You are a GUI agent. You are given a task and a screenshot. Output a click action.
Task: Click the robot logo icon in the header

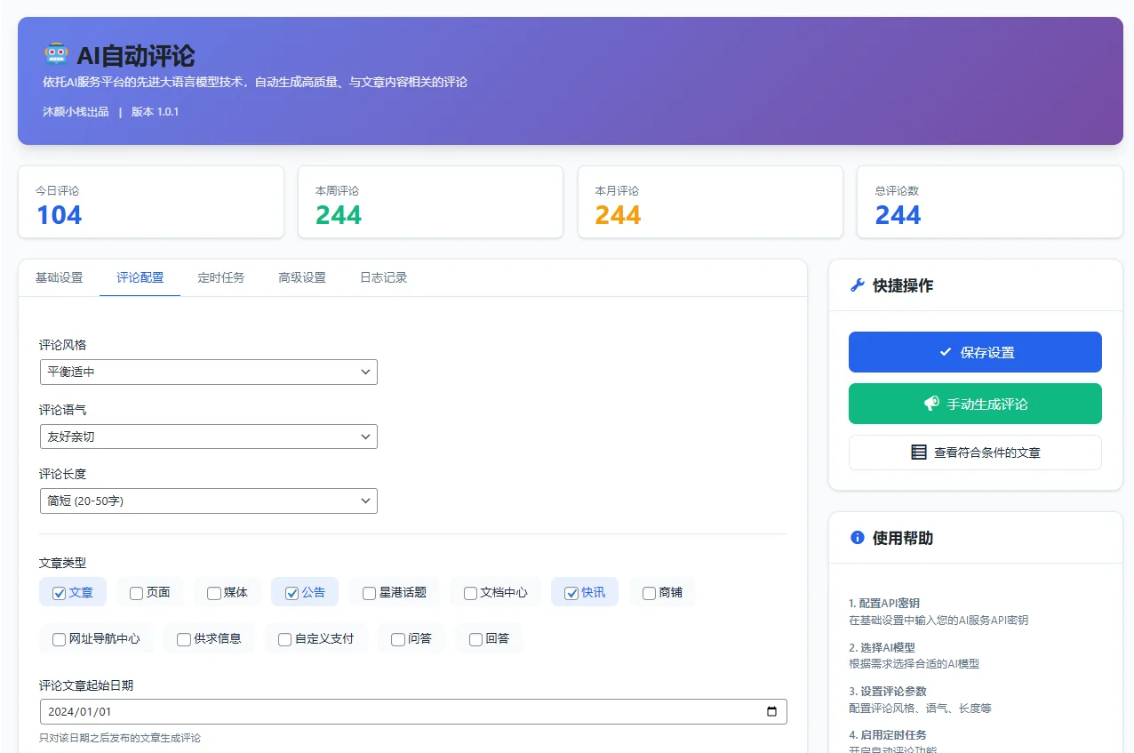pyautogui.click(x=56, y=53)
